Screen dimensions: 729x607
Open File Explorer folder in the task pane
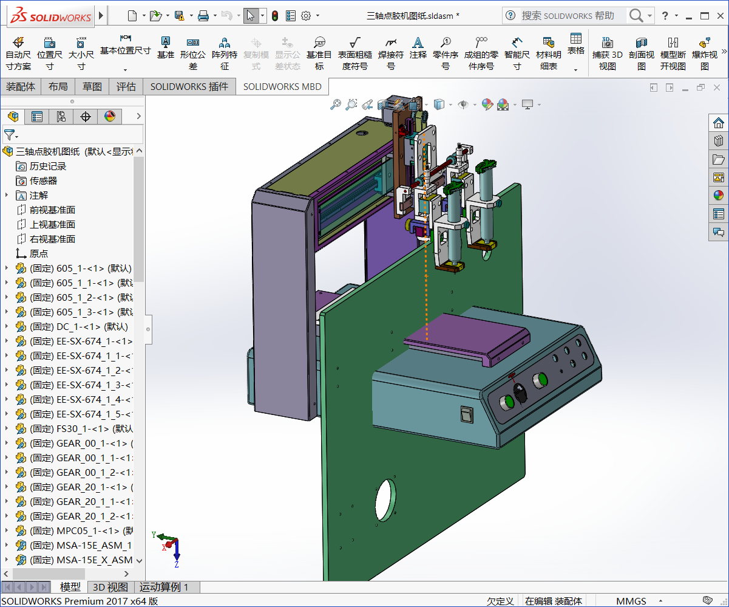(719, 159)
